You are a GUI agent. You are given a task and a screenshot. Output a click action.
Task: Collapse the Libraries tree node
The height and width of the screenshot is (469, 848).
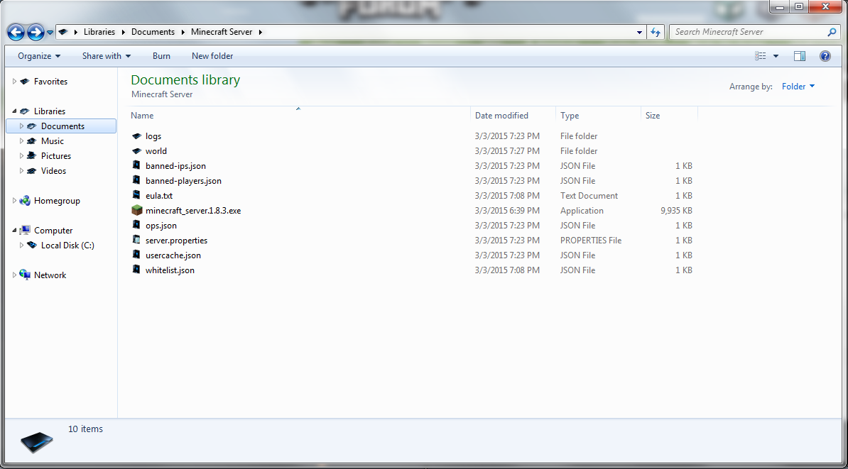point(15,111)
